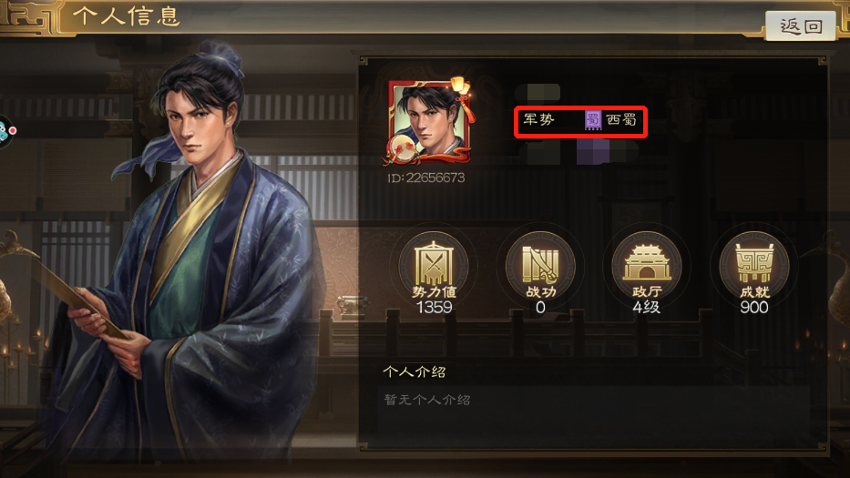Tap the drum ornament on avatar frame
Viewport: 850px width, 478px height.
coord(401,147)
